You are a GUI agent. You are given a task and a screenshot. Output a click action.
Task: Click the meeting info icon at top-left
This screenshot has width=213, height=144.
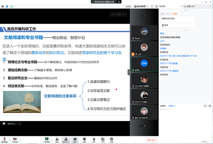click(x=2, y=6)
